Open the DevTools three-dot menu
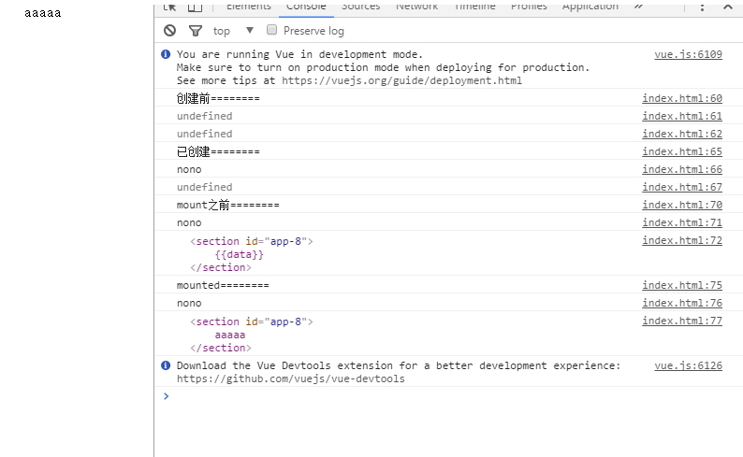Viewport: 743px width, 457px height. coord(702,7)
